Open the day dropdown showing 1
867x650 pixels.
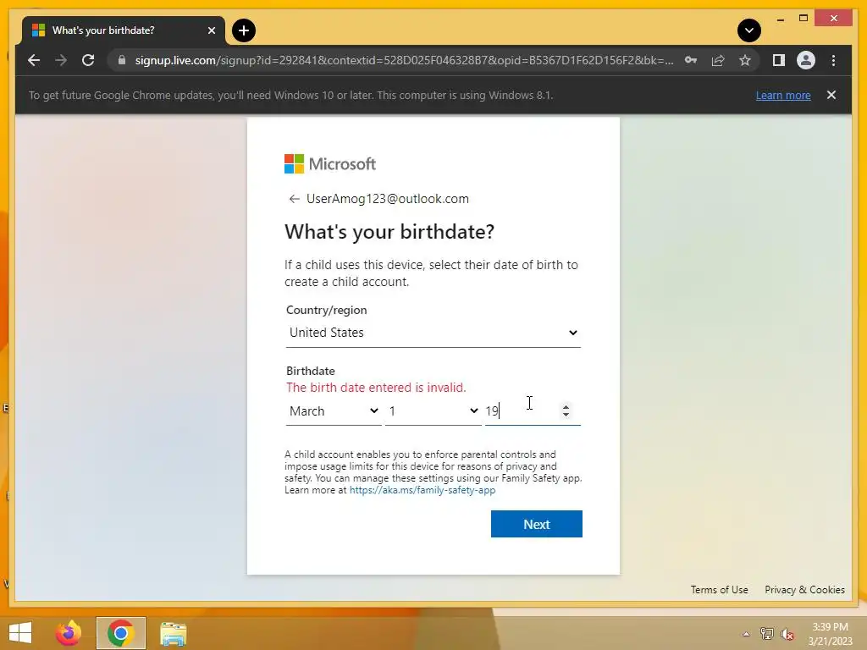click(433, 411)
